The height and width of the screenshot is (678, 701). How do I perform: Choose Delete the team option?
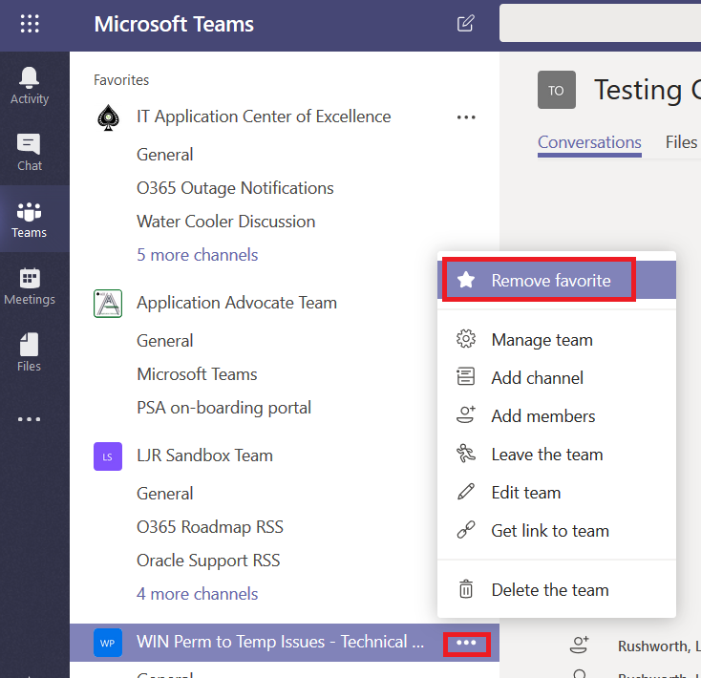click(549, 590)
